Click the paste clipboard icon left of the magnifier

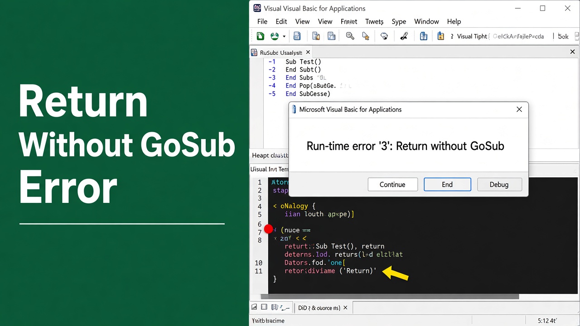tap(332, 36)
